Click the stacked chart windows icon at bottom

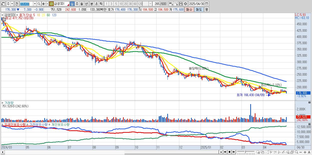[292, 152]
